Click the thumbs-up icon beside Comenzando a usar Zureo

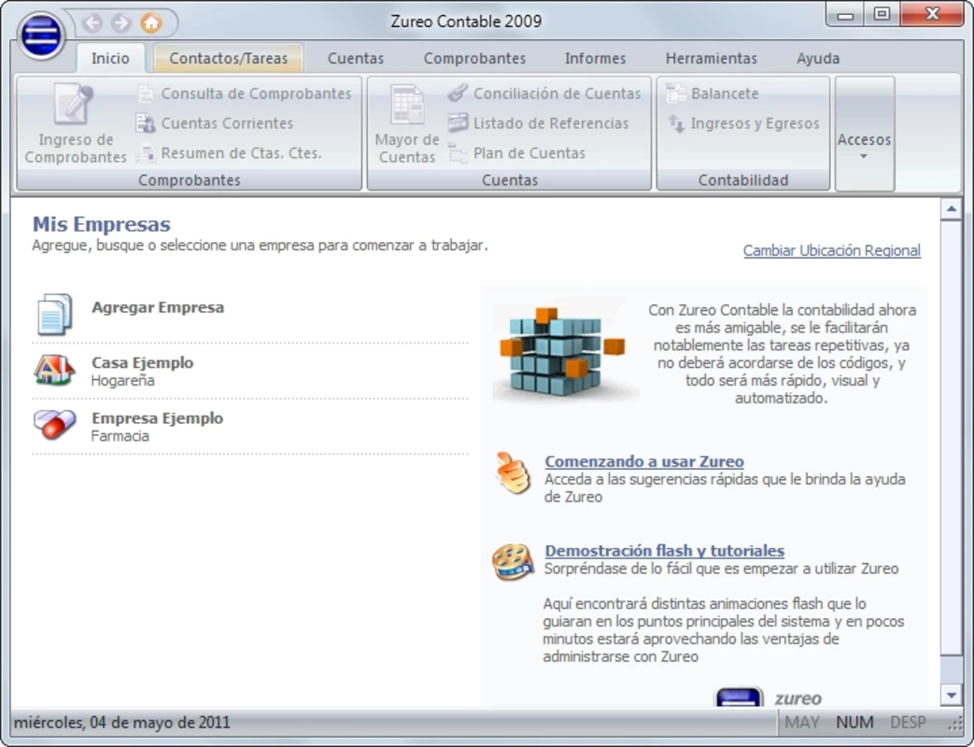click(513, 472)
